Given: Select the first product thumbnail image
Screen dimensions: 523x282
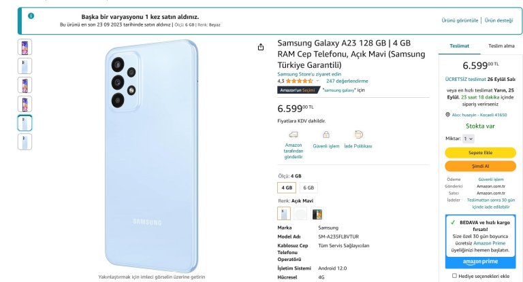Looking at the screenshot, I should point(25,48).
